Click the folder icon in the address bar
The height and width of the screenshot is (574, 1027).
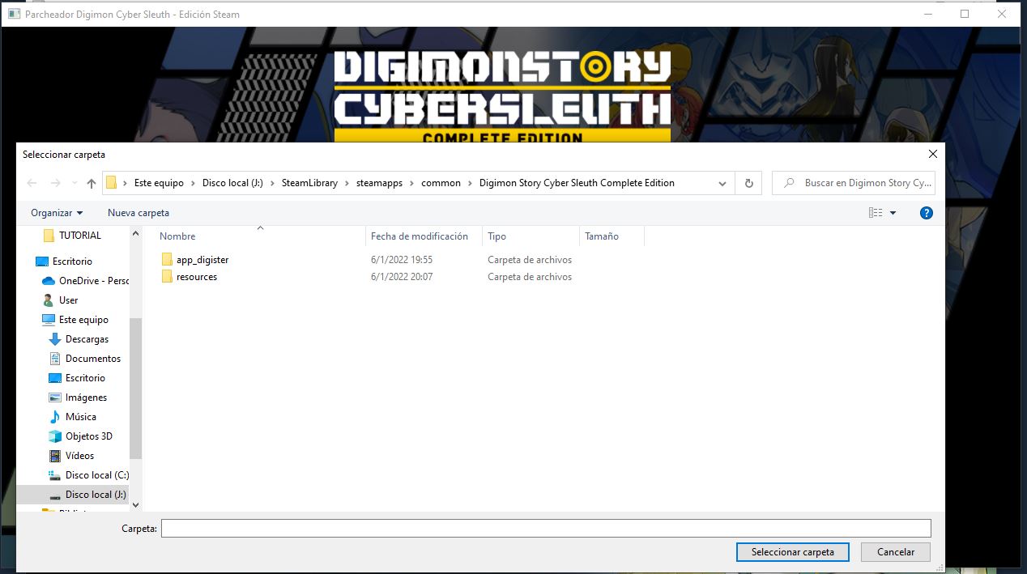(112, 182)
